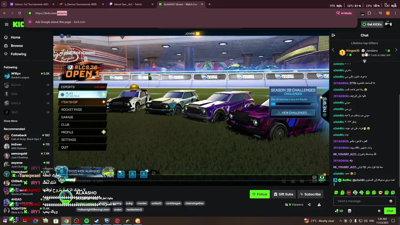This screenshot has width=400, height=225.
Task: Click the residentevil2 stream tag
Action: click(134, 210)
